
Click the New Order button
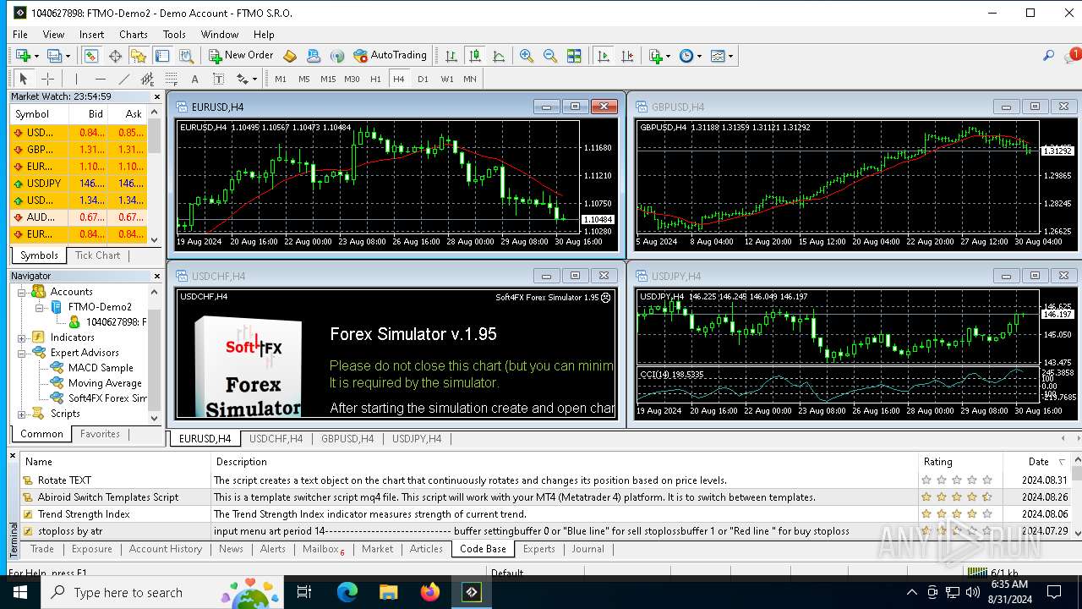241,56
